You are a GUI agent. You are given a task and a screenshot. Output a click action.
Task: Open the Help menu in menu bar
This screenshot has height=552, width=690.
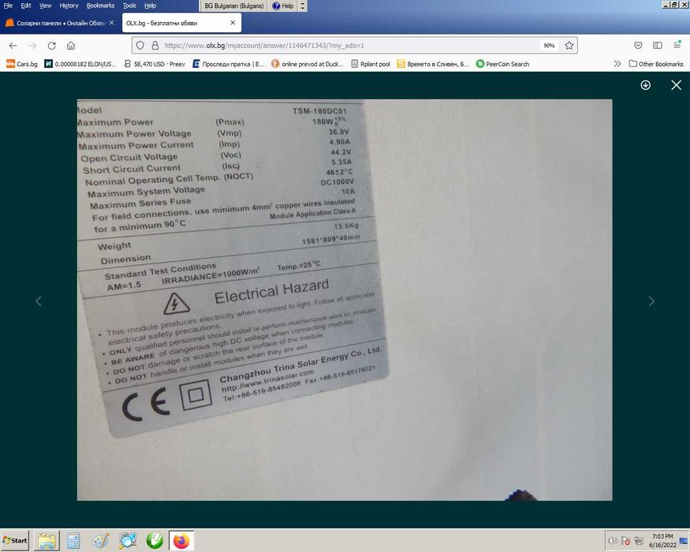150,6
